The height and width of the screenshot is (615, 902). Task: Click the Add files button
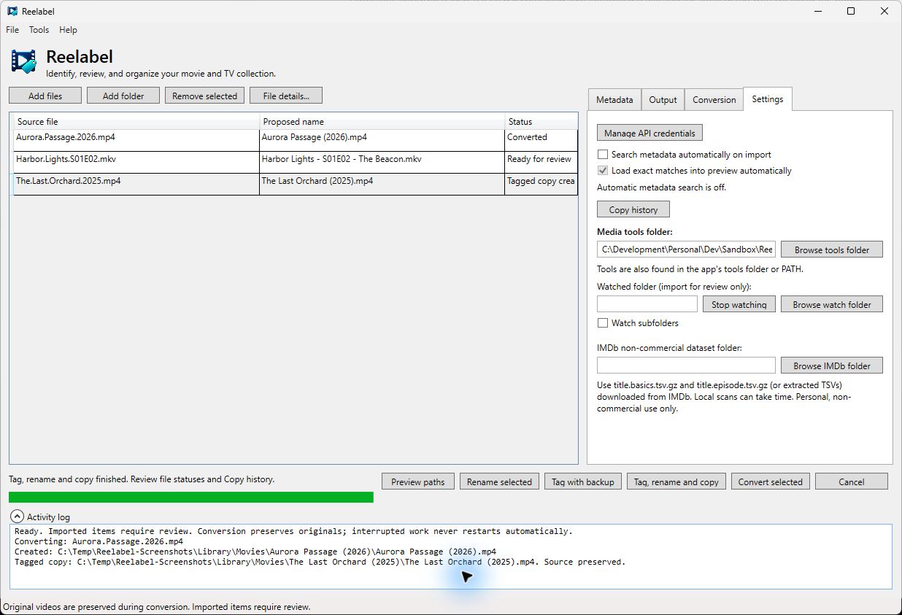point(45,96)
